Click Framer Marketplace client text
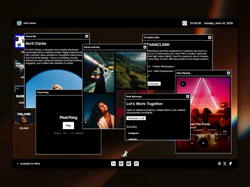Screen dimensions: 250x187 pos(163,66)
